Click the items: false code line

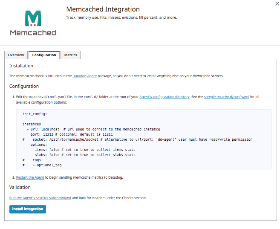click(85, 150)
